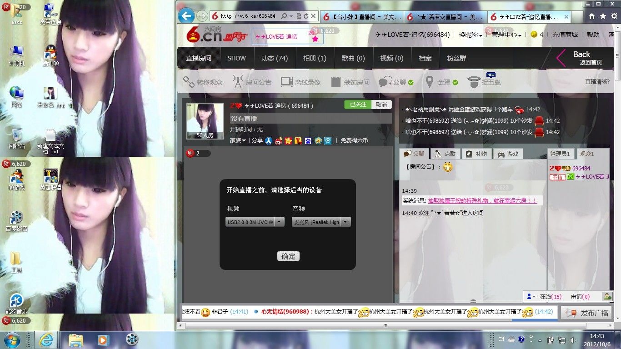Expand the 音频 microphone dropdown
This screenshot has height=349, width=621.
346,222
